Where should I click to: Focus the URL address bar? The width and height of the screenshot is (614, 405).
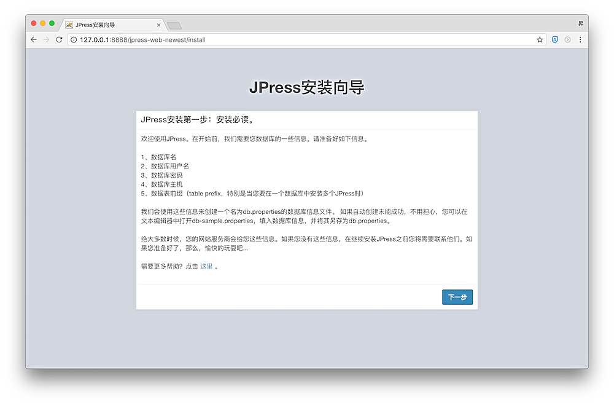pyautogui.click(x=307, y=40)
